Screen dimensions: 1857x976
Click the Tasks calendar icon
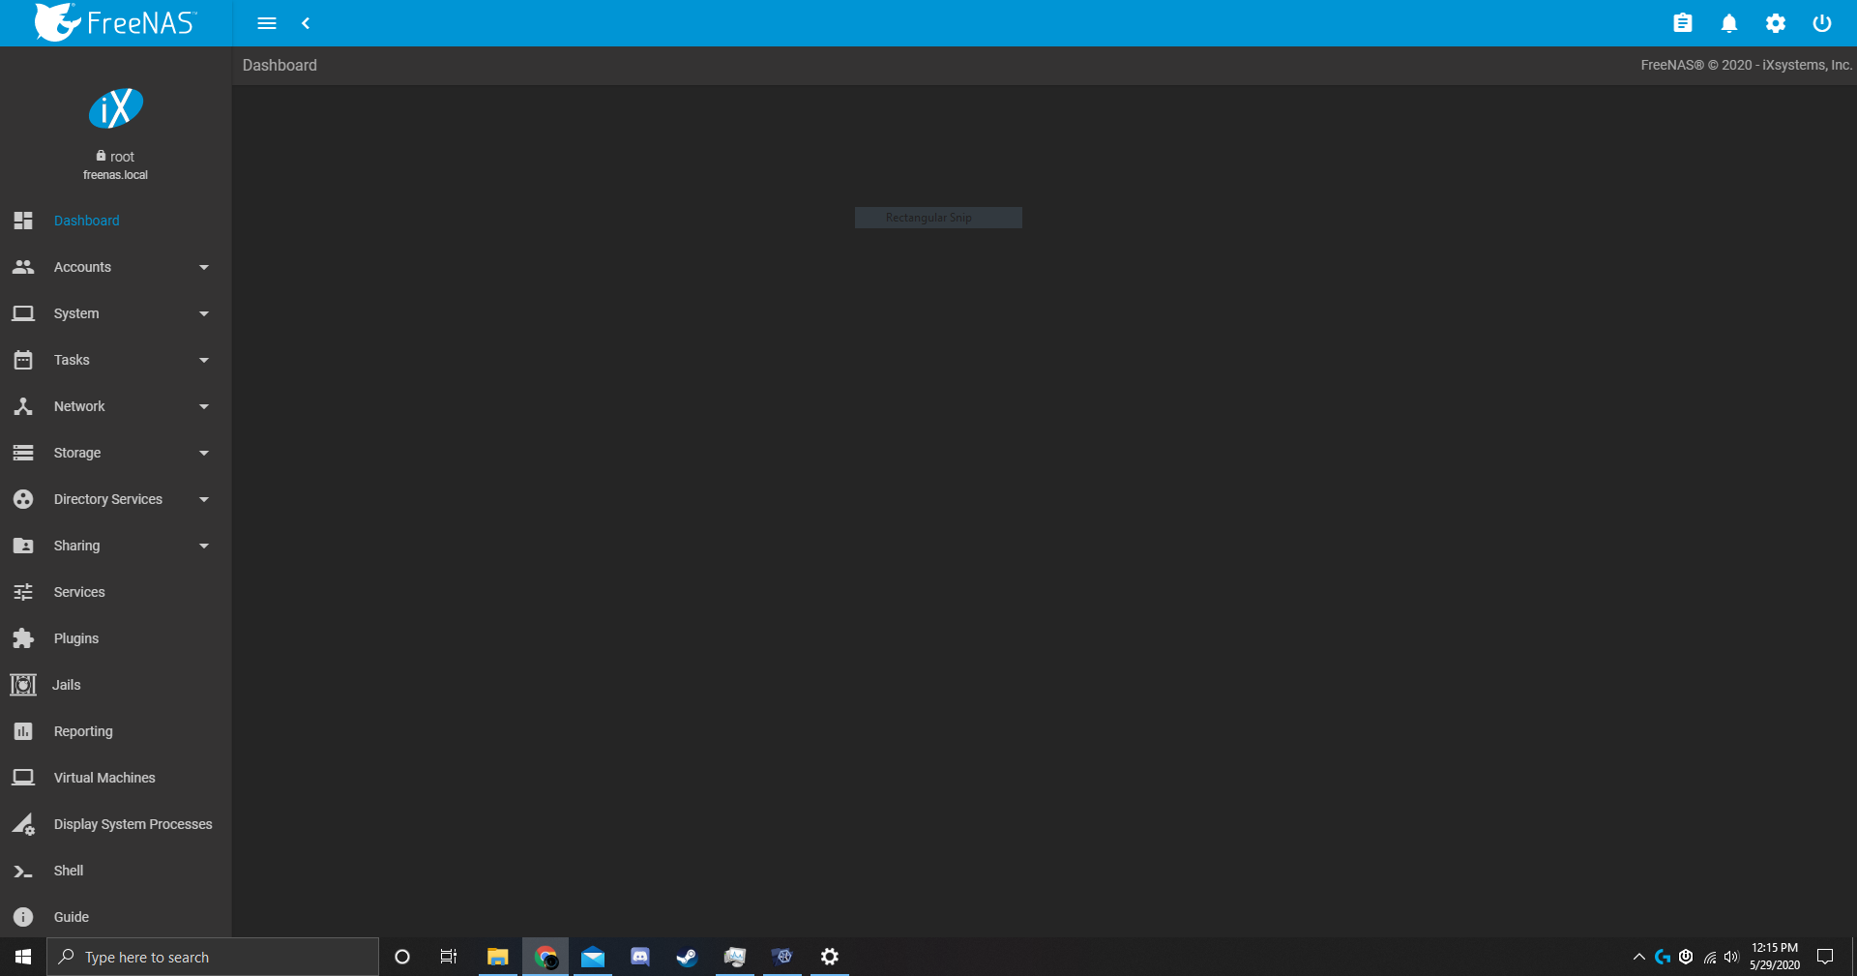pyautogui.click(x=23, y=360)
